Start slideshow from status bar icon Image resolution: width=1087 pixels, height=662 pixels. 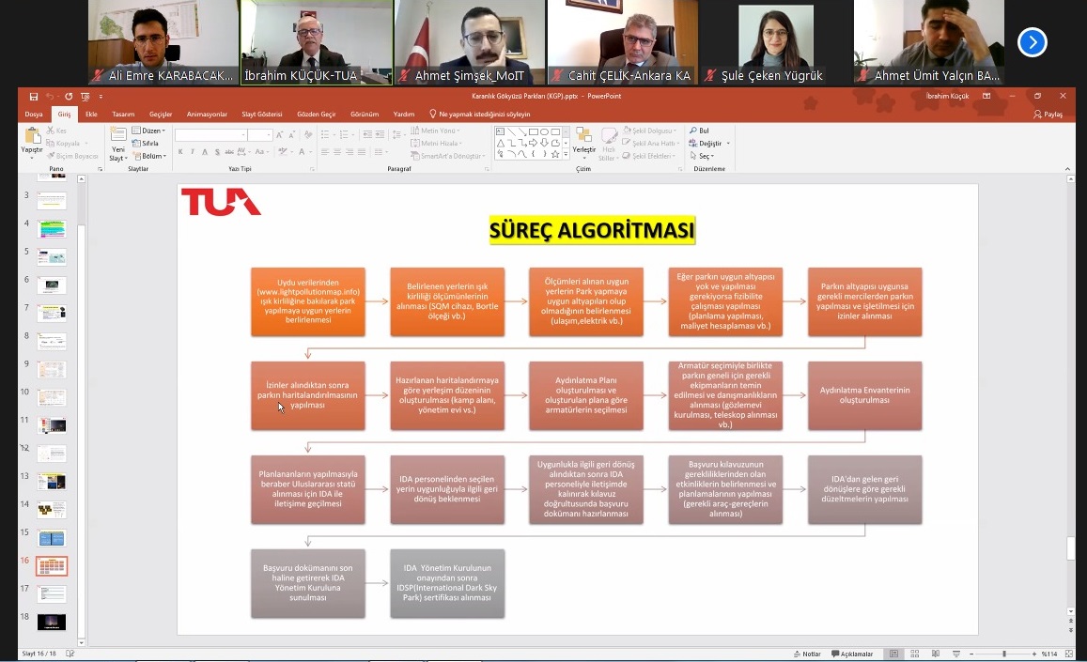tap(954, 654)
